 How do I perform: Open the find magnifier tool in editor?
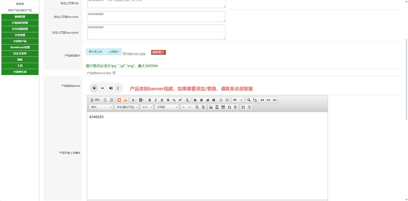point(249,100)
